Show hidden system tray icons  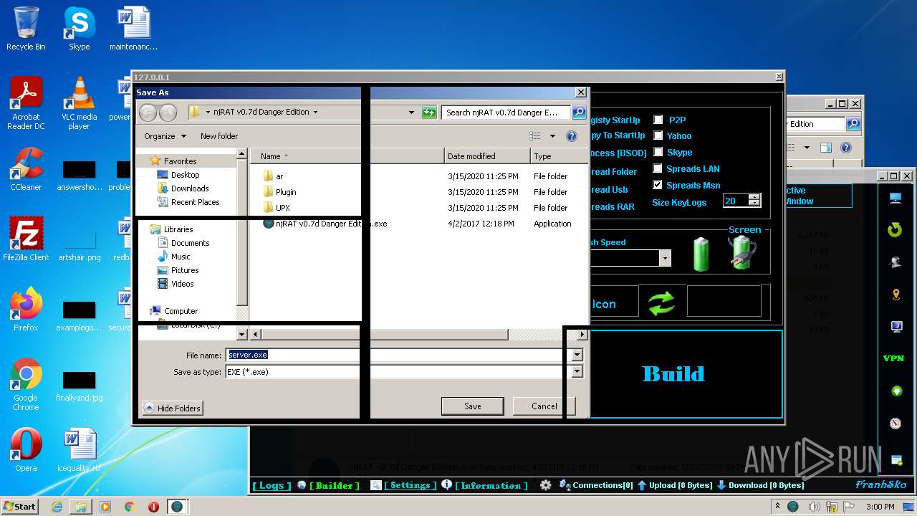pyautogui.click(x=778, y=507)
